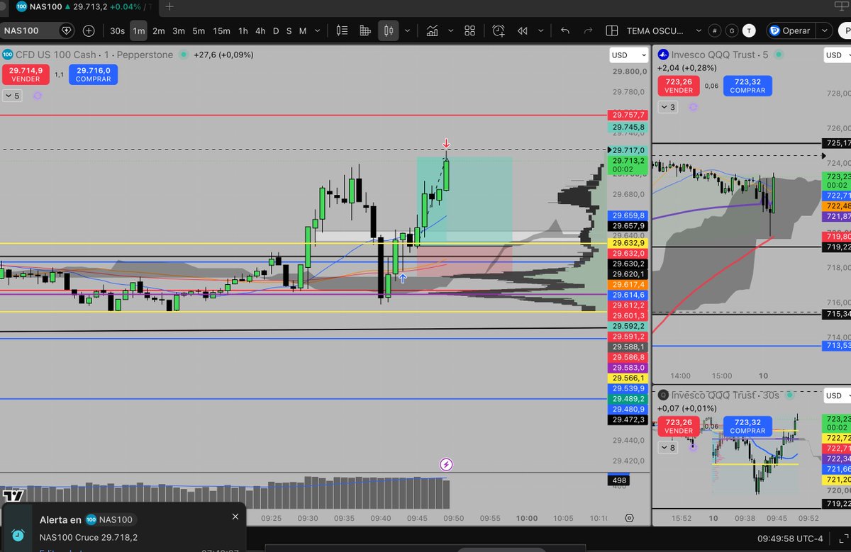Expand the QQQ indicator legend showing 3
Viewport: 851px width, 552px height.
click(x=668, y=107)
